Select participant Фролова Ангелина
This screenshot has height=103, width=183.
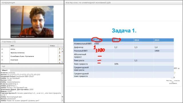tap(17, 53)
